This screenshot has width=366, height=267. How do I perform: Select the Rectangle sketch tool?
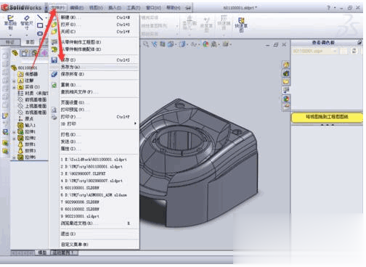pyautogui.click(x=40, y=25)
